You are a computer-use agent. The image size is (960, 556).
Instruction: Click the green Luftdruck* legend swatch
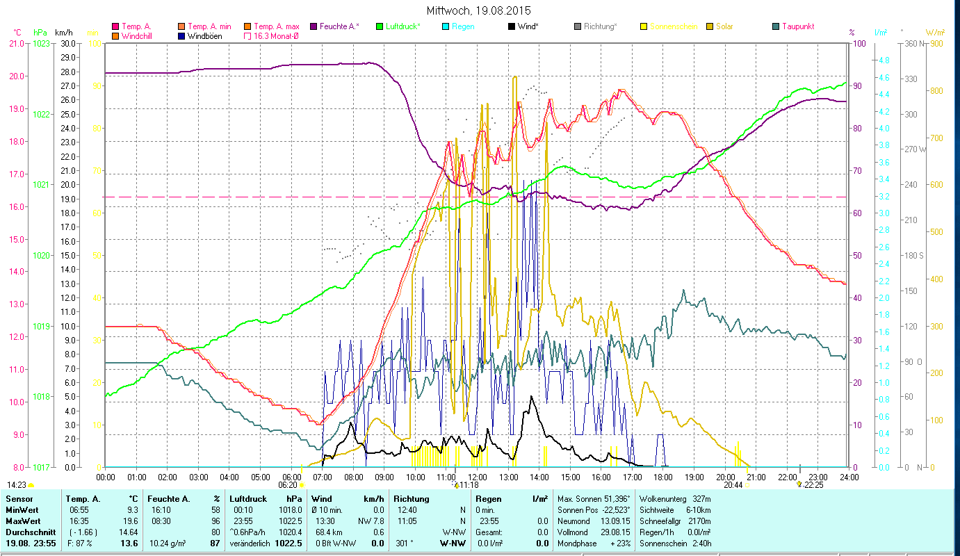click(x=379, y=27)
